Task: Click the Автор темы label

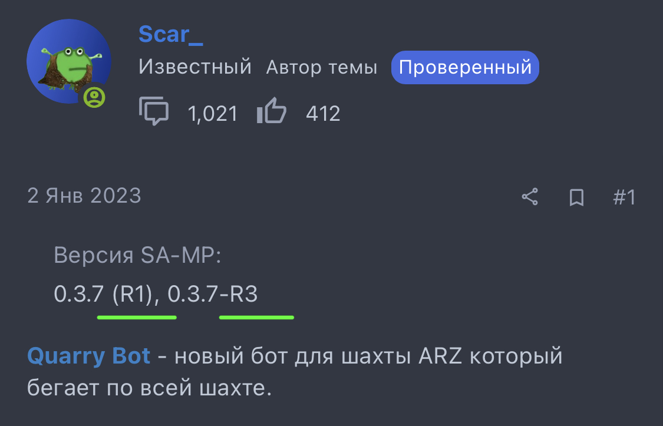Action: [x=322, y=68]
